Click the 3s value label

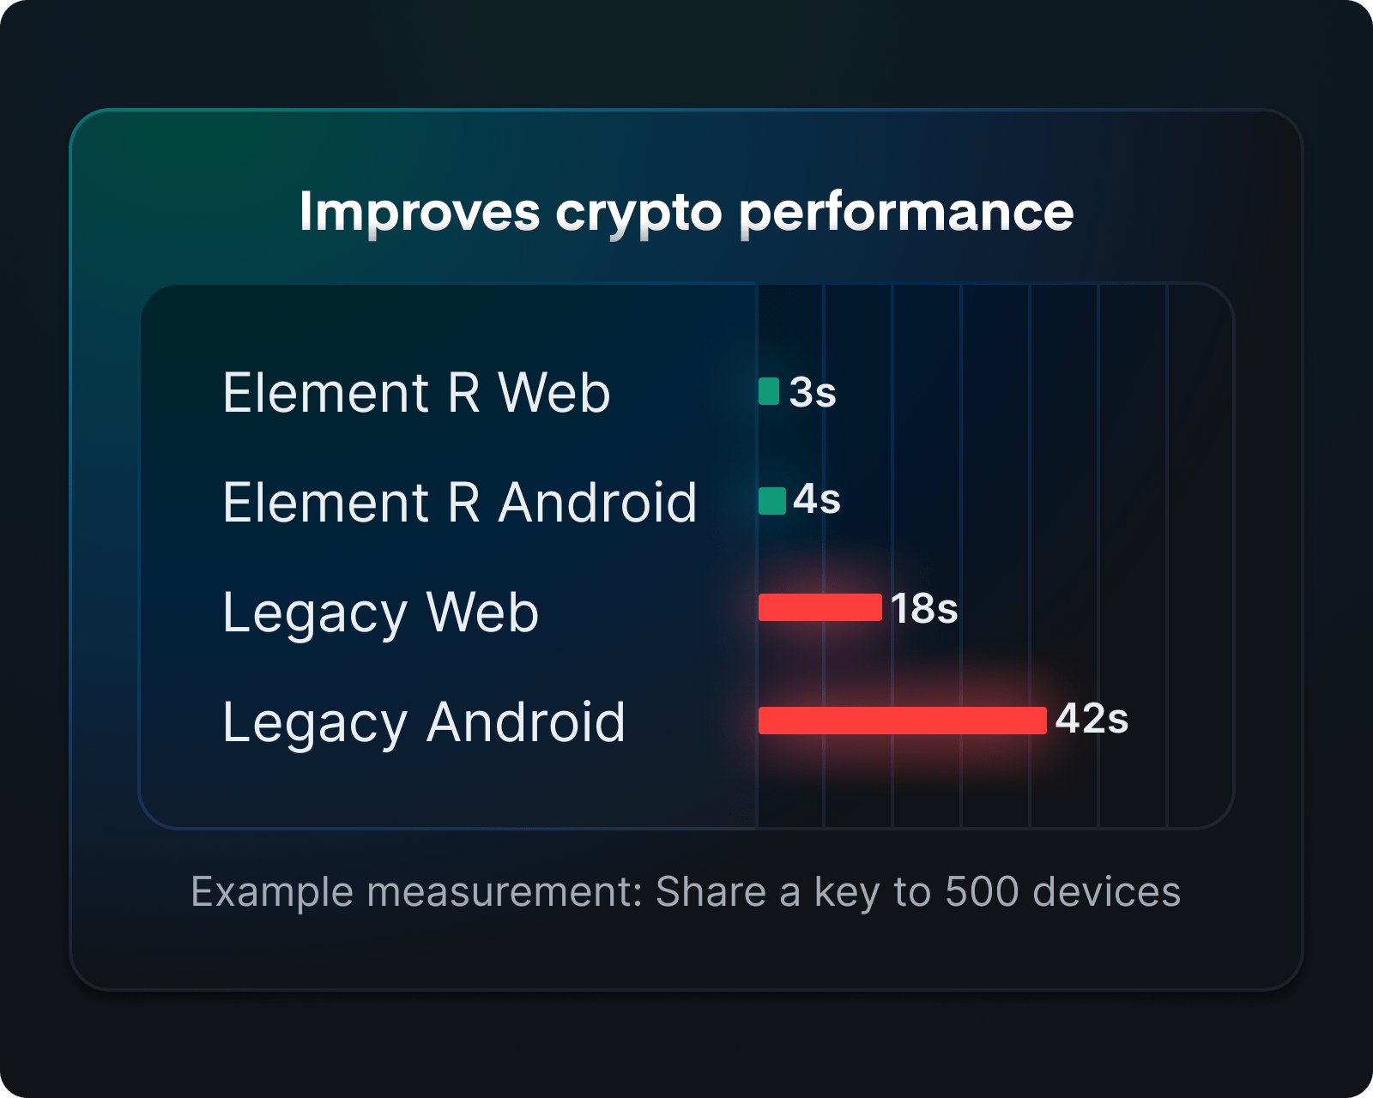click(x=813, y=393)
